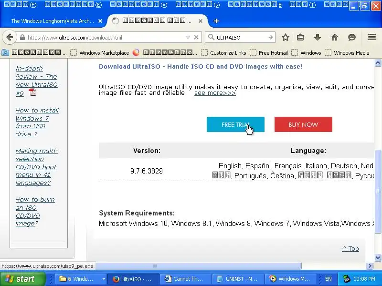Click the chat smiley toolbar icon
This screenshot has height=286, width=382.
pos(352,38)
